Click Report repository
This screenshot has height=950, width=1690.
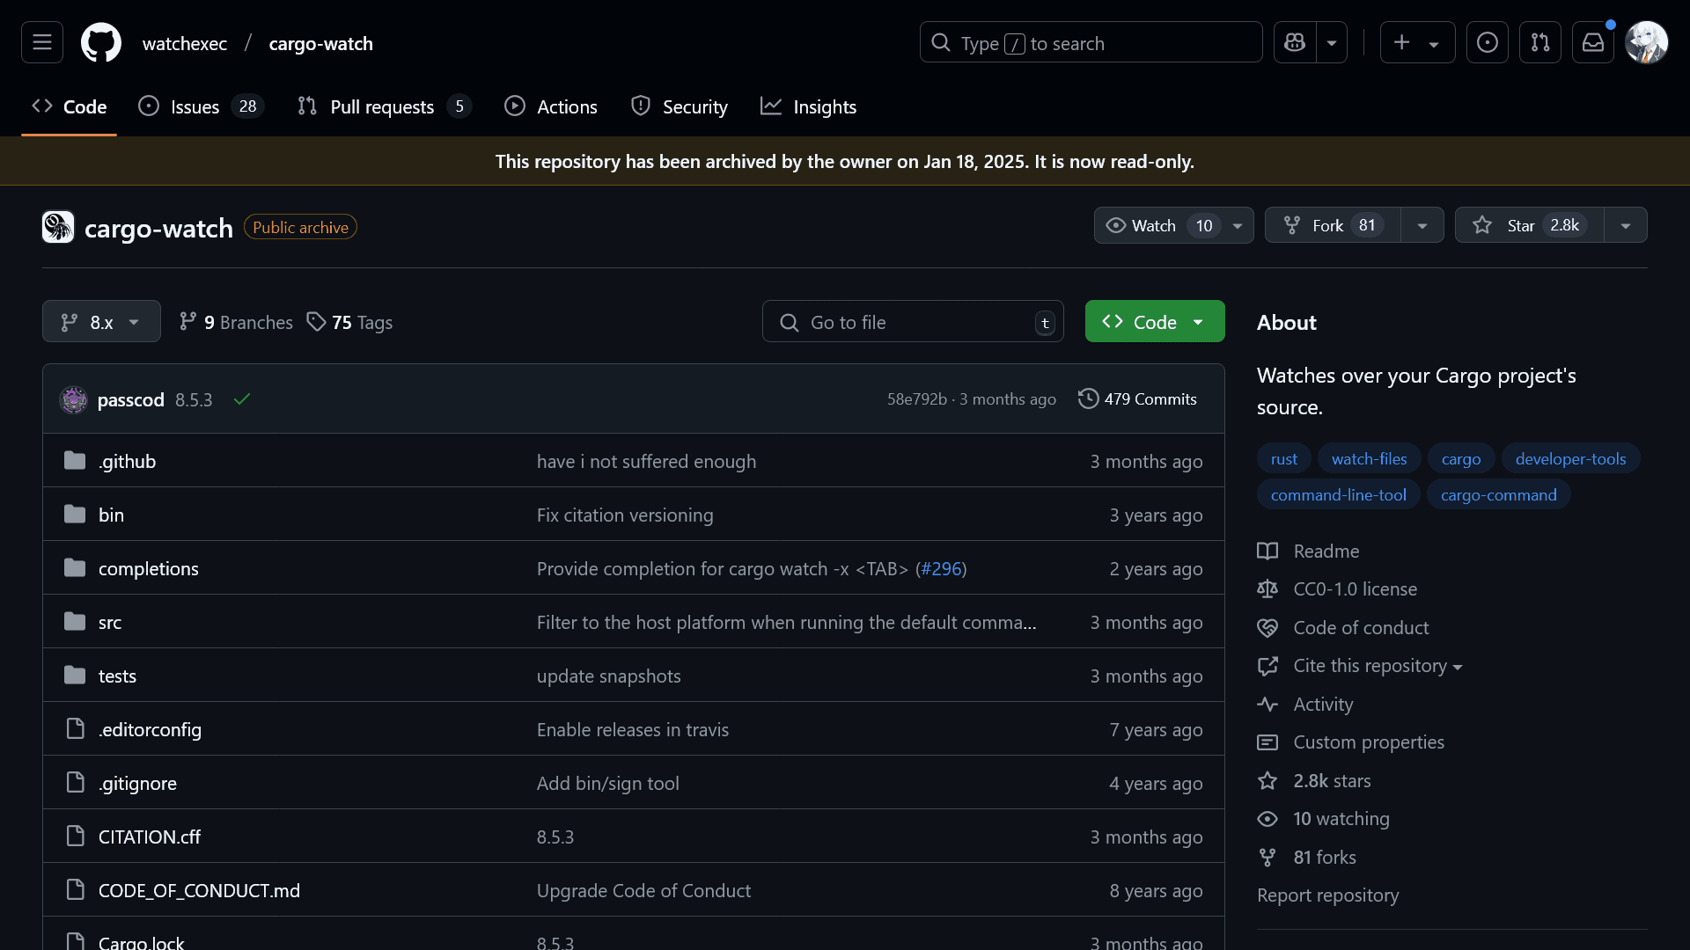(x=1327, y=895)
